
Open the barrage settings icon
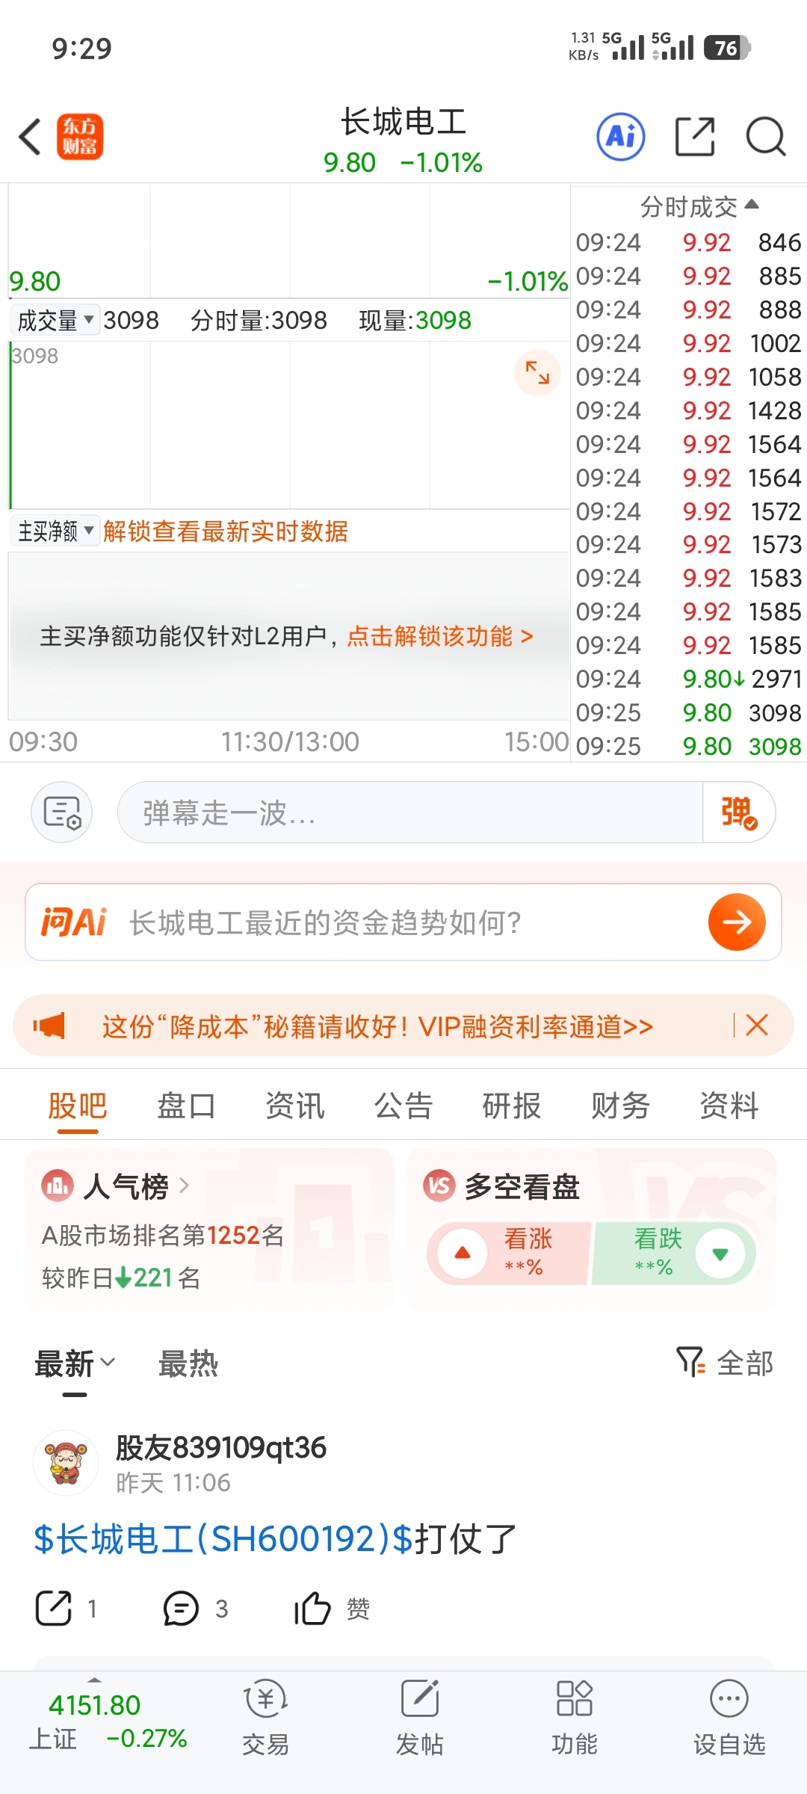(61, 813)
